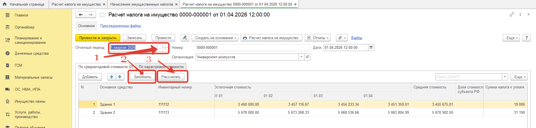Move row up with blue up arrow
This screenshot has width=536, height=128.
[x=111, y=77]
